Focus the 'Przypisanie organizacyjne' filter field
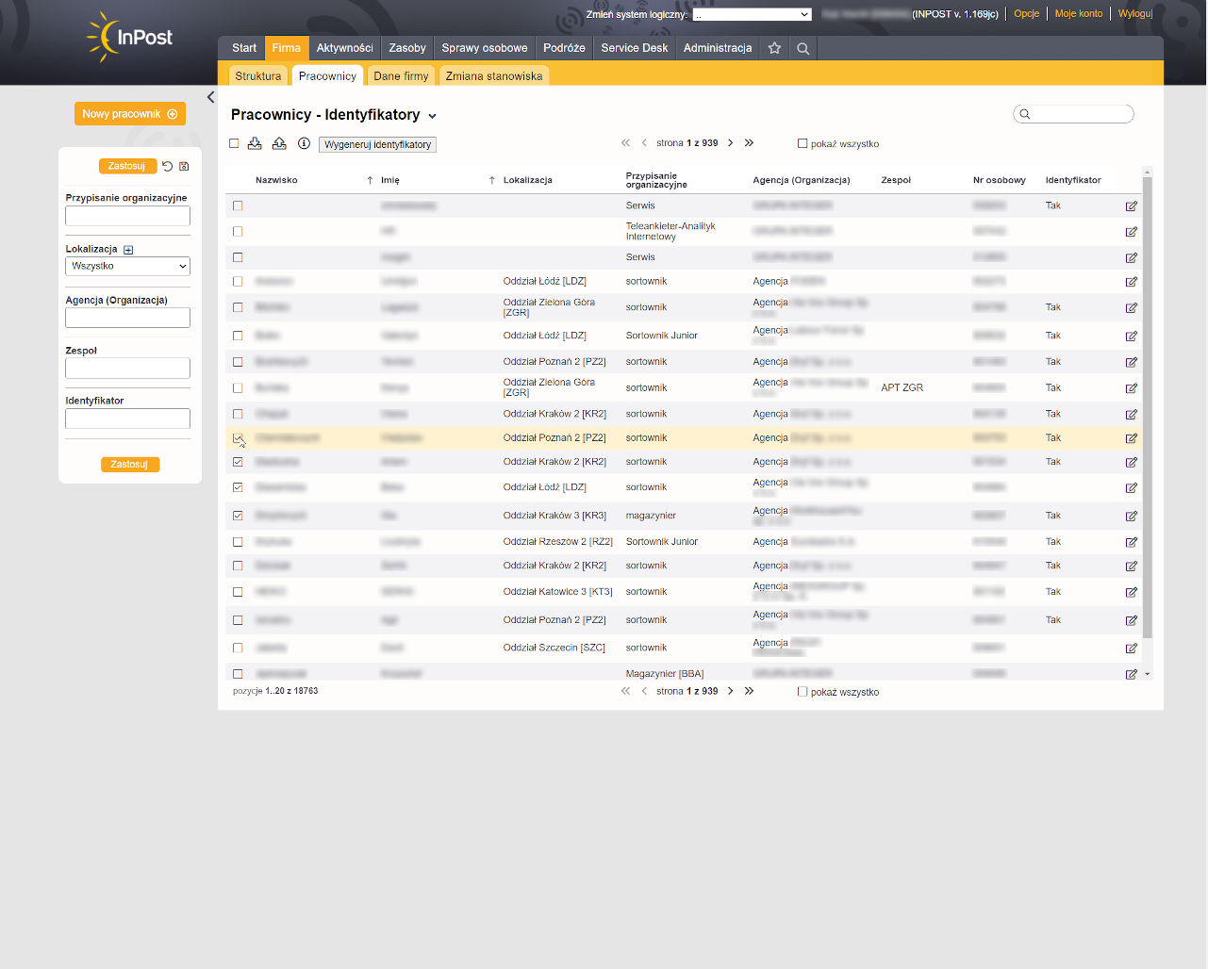This screenshot has width=1208, height=969. (127, 216)
